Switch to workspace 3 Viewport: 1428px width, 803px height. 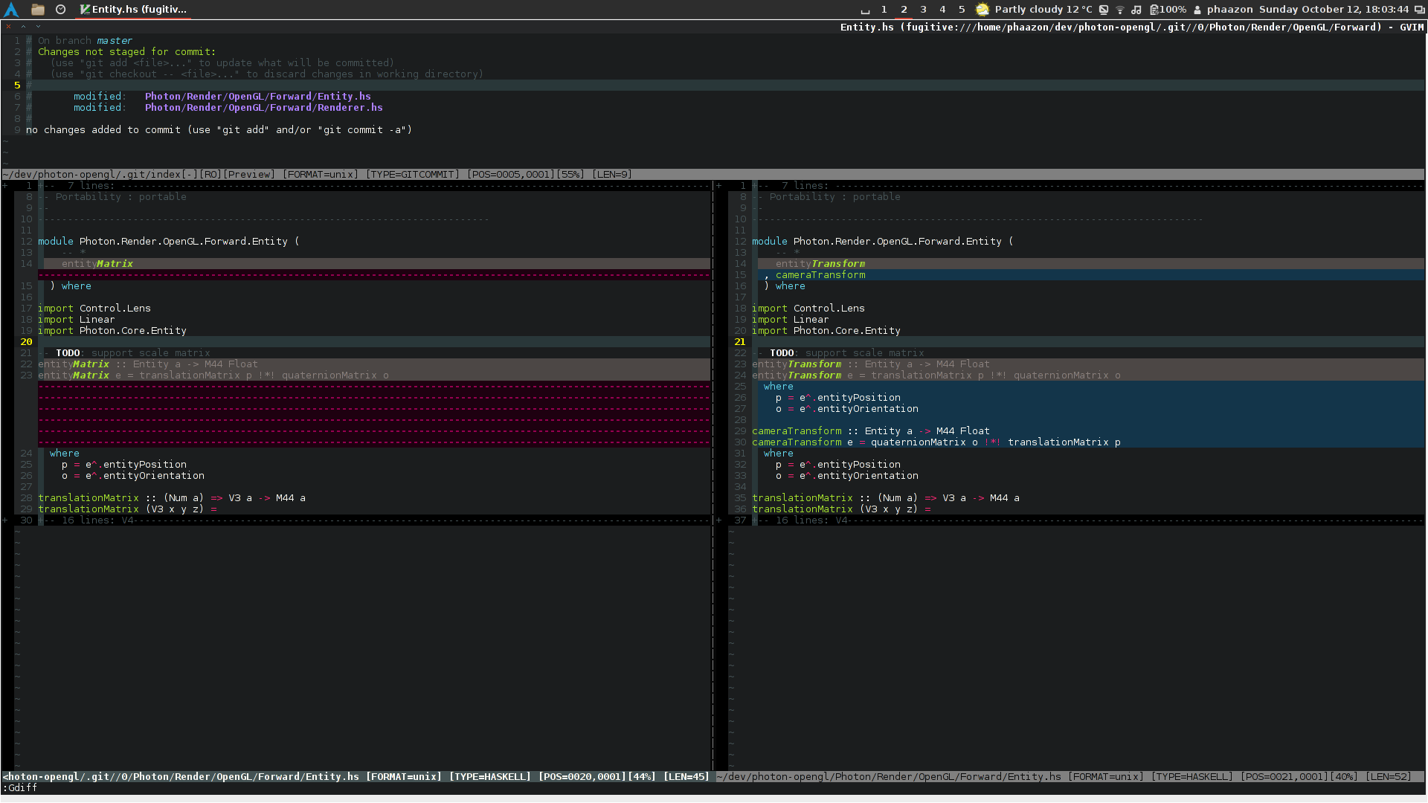923,10
